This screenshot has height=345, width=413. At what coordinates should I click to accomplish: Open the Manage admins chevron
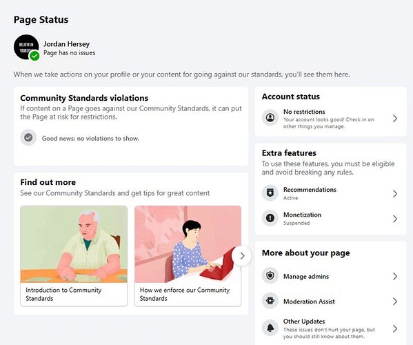(x=395, y=276)
